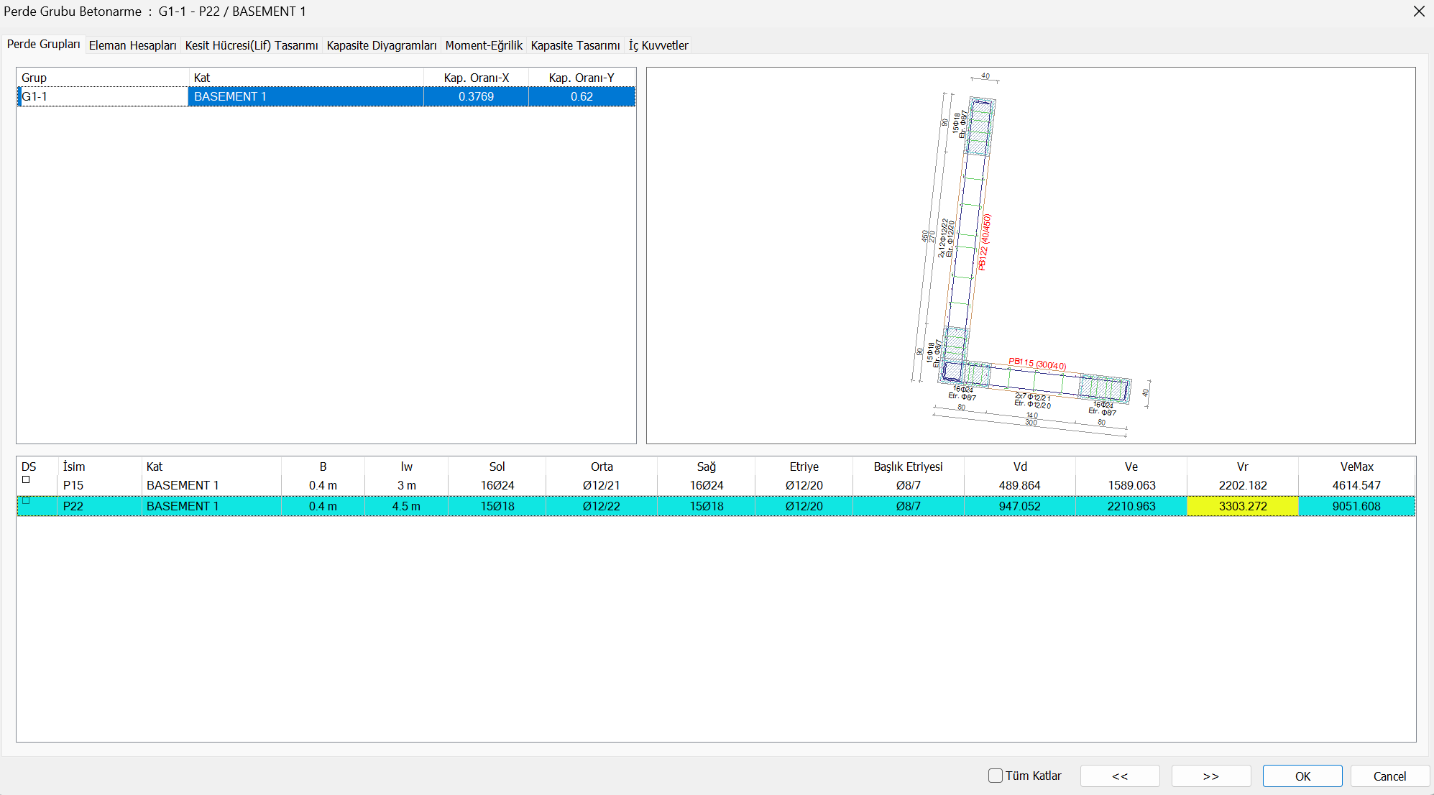Click the VeMax column header
Image resolution: width=1434 pixels, height=795 pixels.
tap(1356, 467)
